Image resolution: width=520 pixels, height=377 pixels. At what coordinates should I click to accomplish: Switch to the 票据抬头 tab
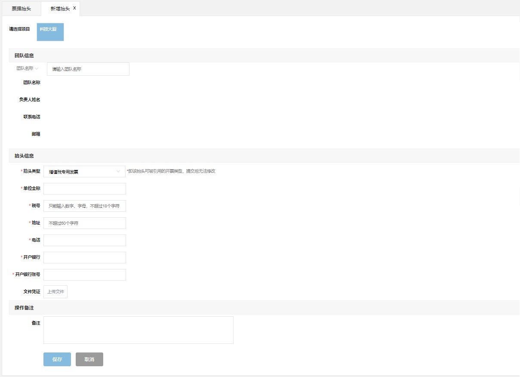(21, 9)
